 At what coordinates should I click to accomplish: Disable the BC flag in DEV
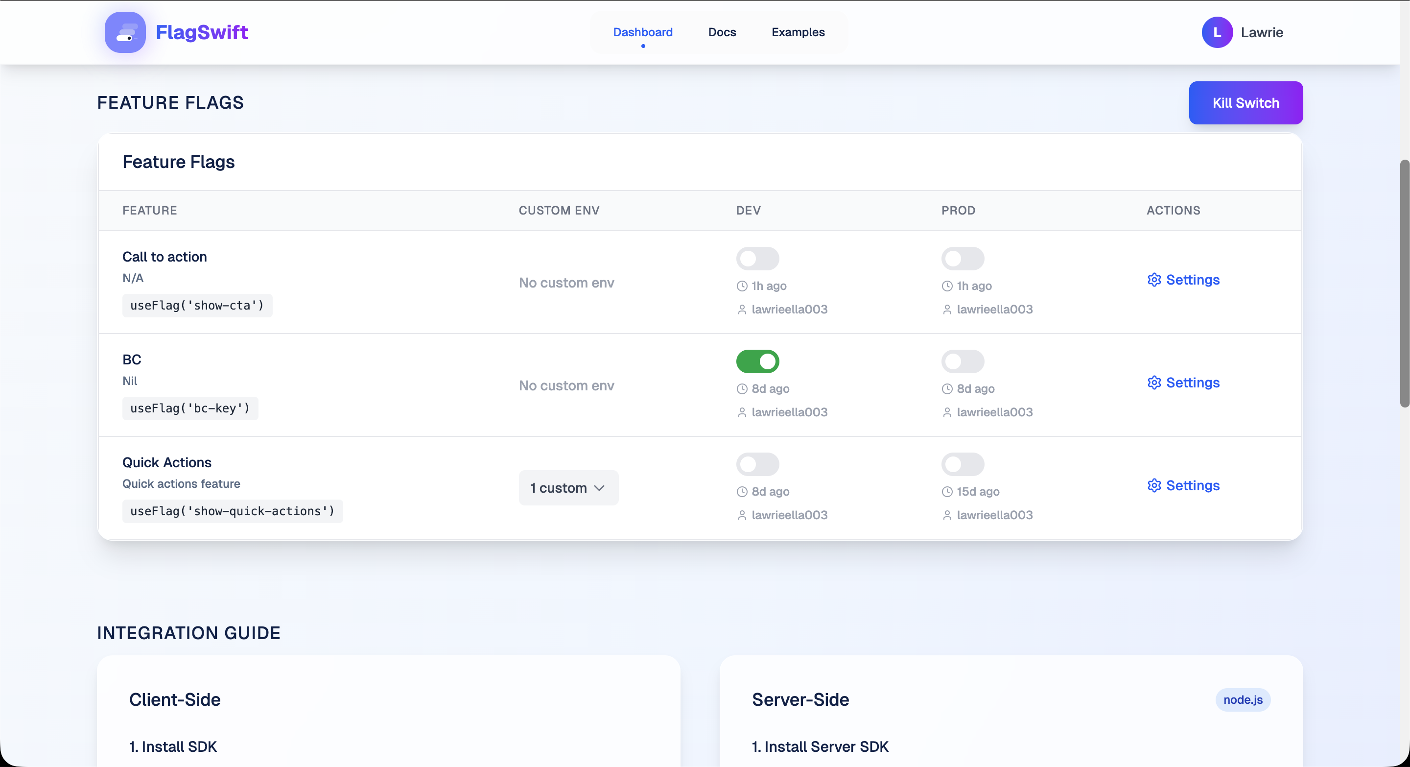[x=757, y=361]
